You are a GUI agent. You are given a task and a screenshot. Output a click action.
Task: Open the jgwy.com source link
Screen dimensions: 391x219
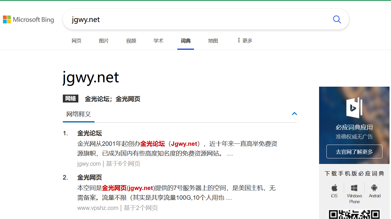click(x=89, y=164)
